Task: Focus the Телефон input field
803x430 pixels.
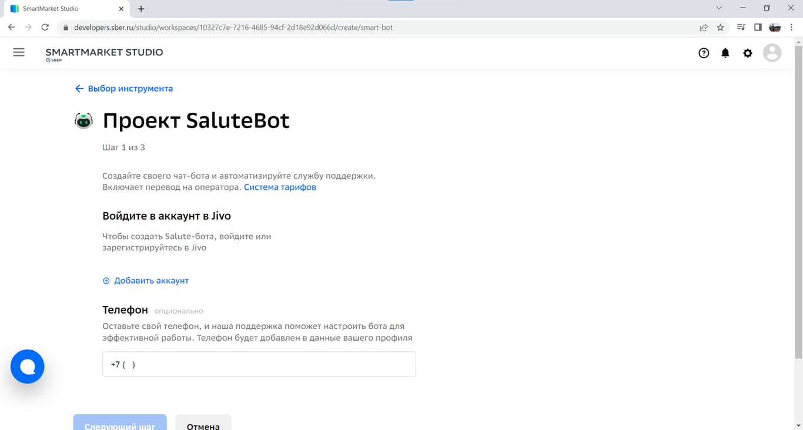Action: [259, 364]
